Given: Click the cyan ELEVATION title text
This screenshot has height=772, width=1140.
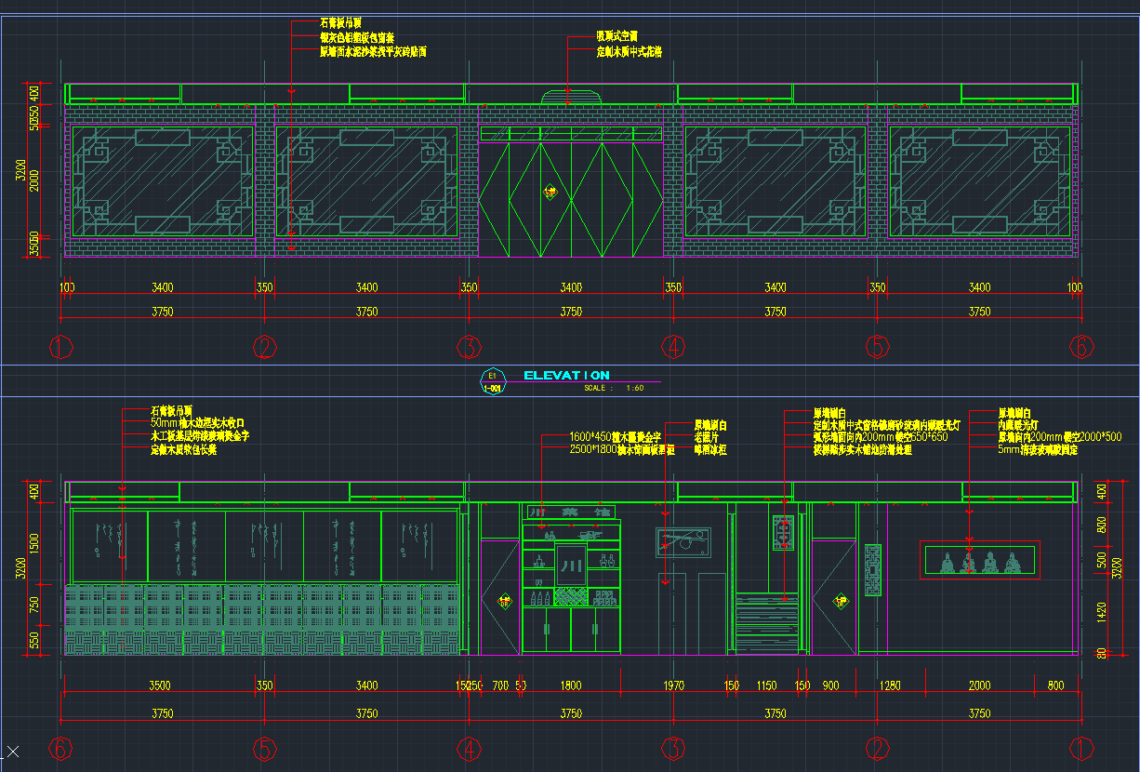Looking at the screenshot, I should 566,376.
